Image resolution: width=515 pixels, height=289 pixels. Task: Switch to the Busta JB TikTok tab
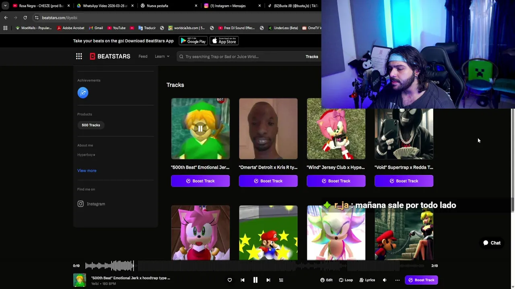click(x=294, y=6)
